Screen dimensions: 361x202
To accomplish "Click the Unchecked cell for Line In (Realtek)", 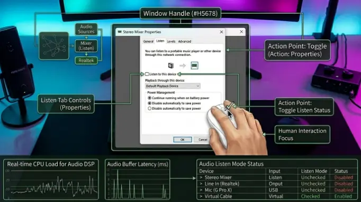I will tap(313, 184).
